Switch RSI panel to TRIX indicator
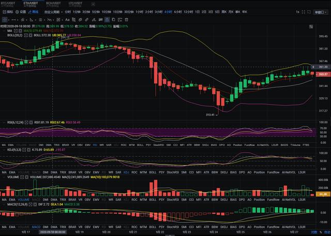 pos(56,145)
